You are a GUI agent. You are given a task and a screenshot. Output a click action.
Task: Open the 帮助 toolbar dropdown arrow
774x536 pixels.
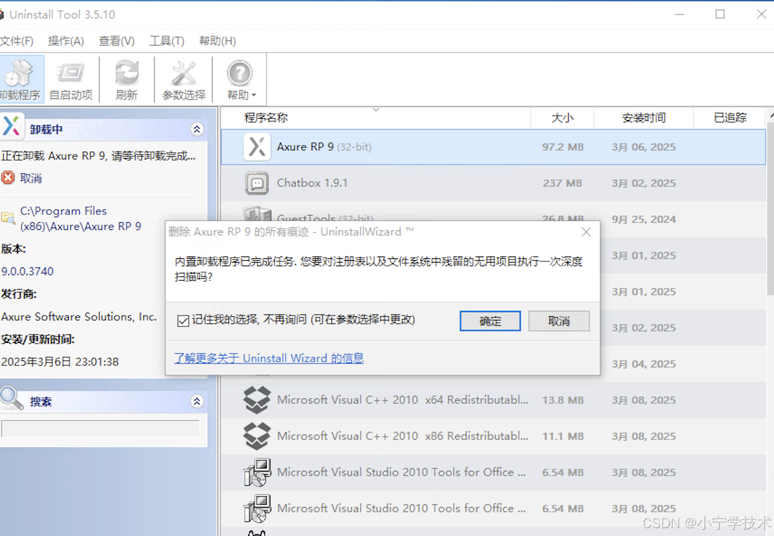254,95
